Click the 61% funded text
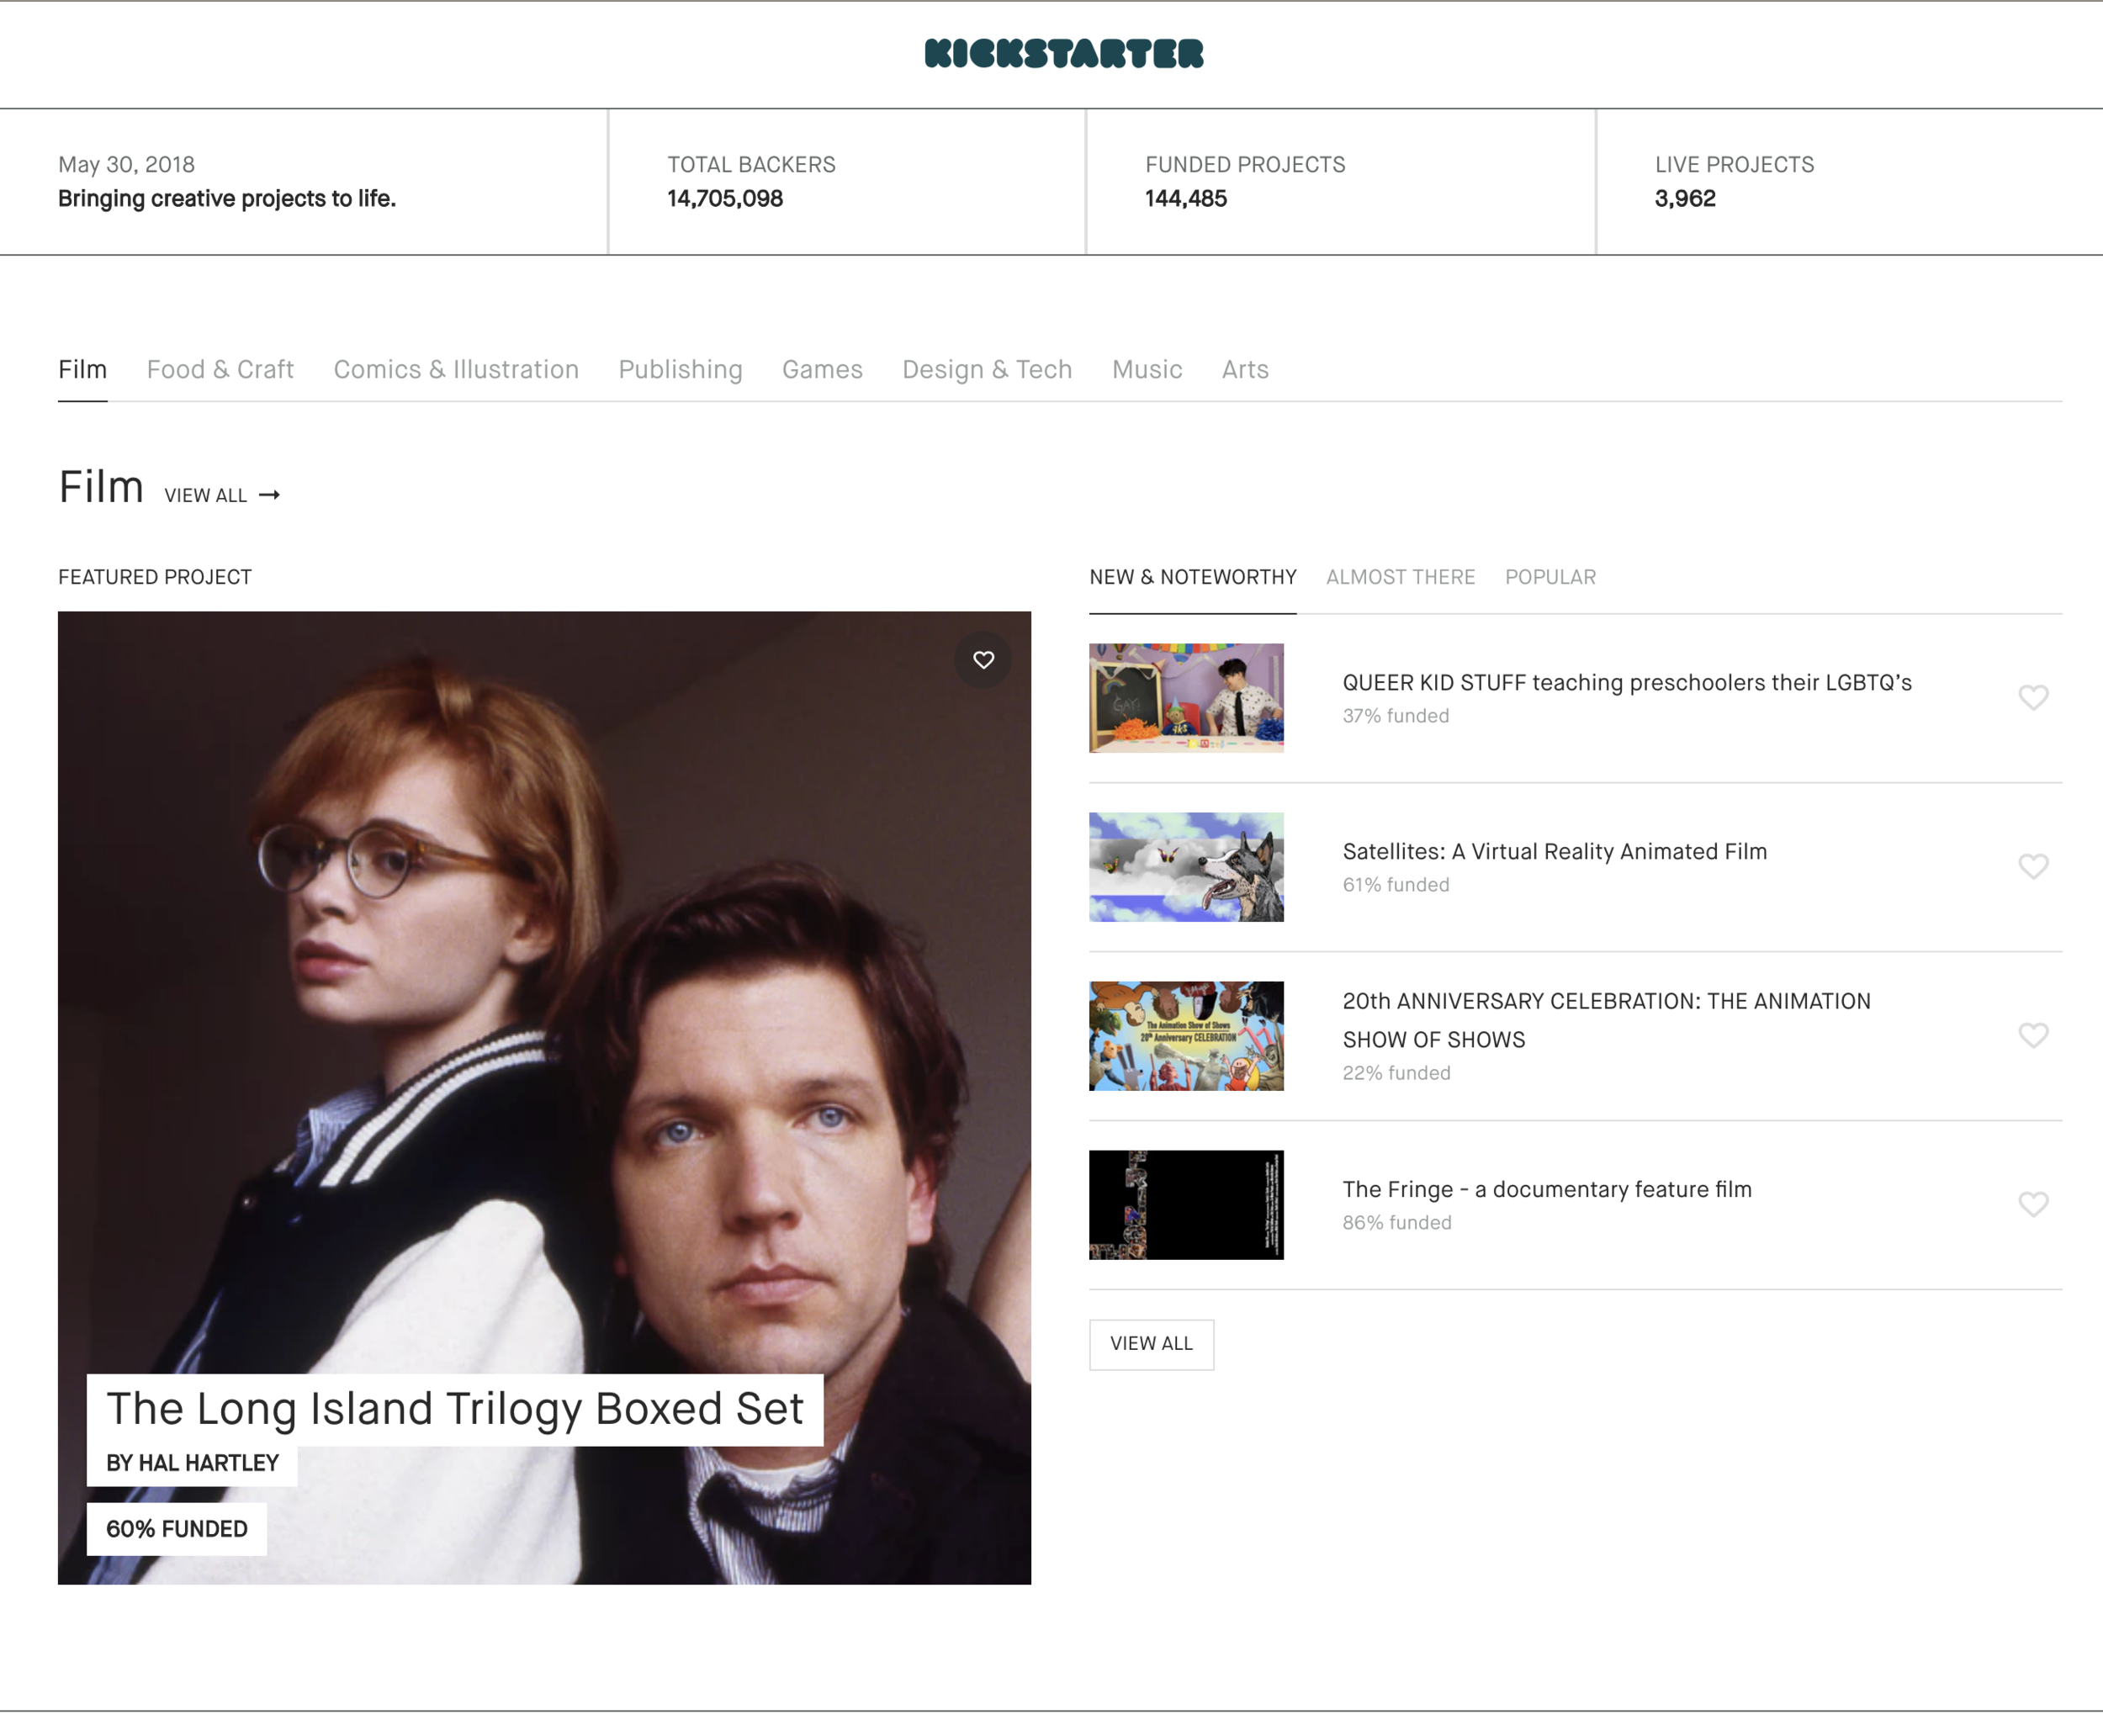This screenshot has width=2103, height=1736. click(1395, 885)
